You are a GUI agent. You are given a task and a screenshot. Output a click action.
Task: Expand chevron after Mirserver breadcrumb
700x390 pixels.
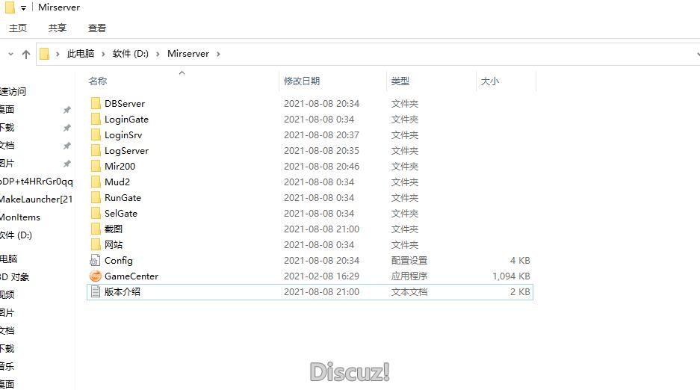click(x=218, y=54)
